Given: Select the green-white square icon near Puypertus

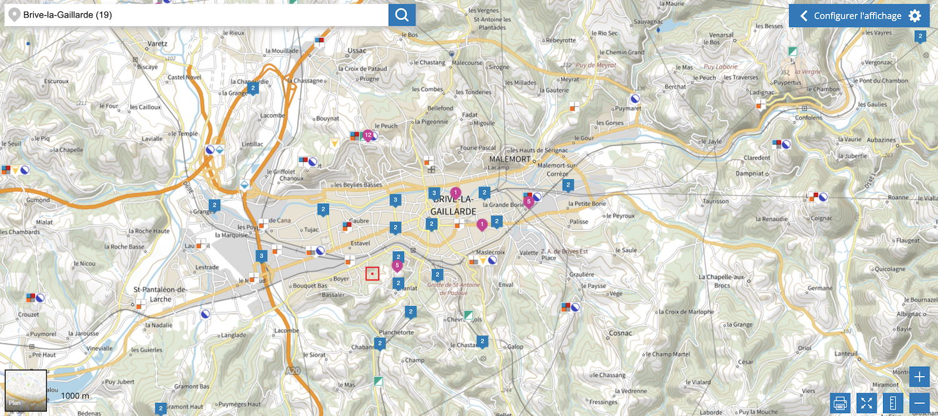Looking at the screenshot, I should 793,51.
